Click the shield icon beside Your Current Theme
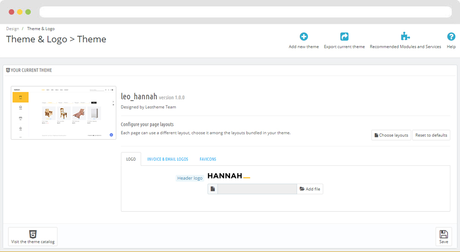Viewport: 460px width, 252px height. [x=8, y=70]
